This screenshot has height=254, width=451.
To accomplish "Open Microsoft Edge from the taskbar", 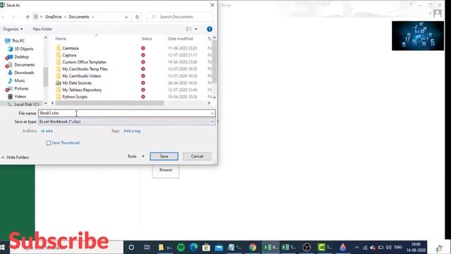I will (x=194, y=248).
